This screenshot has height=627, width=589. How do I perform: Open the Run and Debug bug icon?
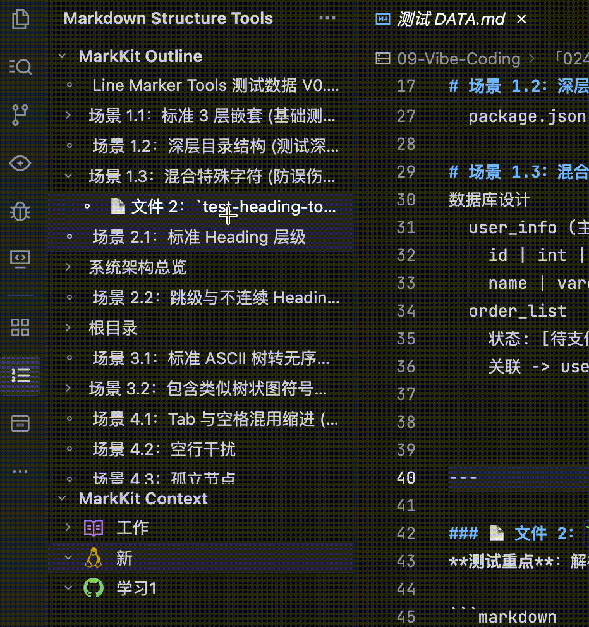20,211
